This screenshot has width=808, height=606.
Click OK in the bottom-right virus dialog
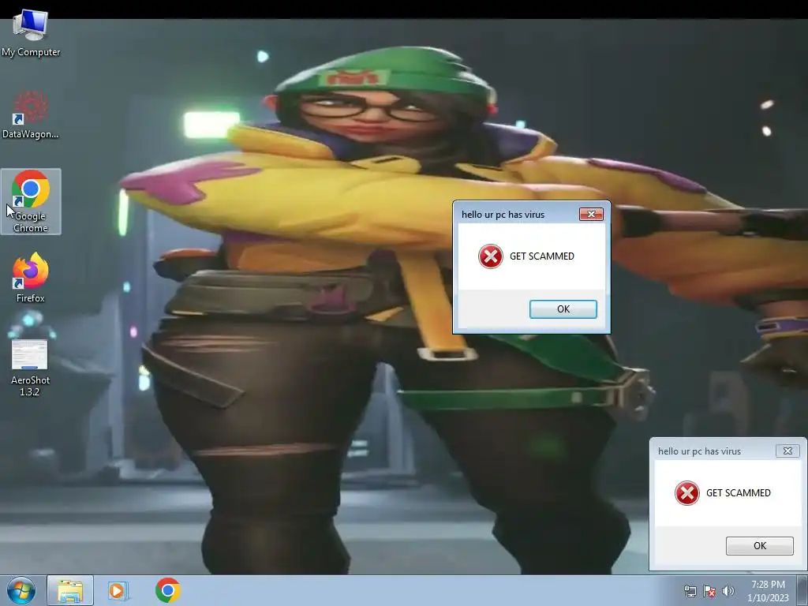(x=760, y=546)
